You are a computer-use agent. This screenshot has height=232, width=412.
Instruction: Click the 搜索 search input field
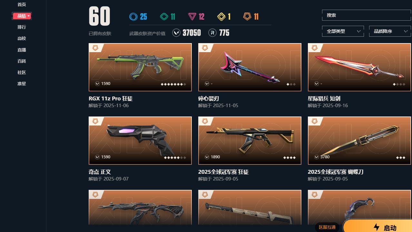coord(367,15)
